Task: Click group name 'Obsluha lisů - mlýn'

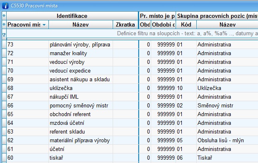Action: [x=227, y=141]
